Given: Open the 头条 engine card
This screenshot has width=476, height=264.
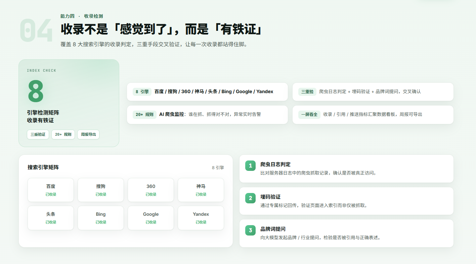Looking at the screenshot, I should (51, 218).
